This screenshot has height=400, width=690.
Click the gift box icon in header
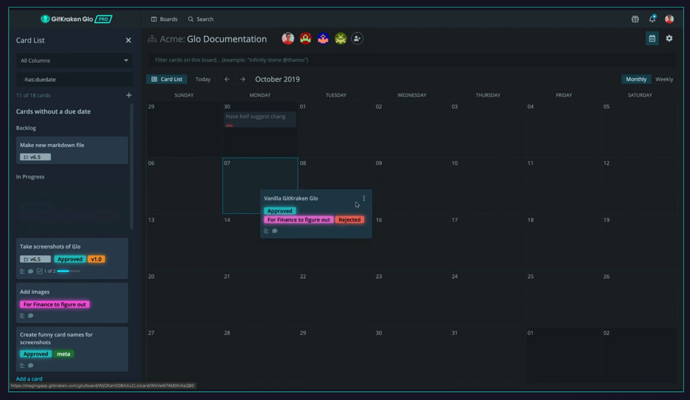coord(635,19)
